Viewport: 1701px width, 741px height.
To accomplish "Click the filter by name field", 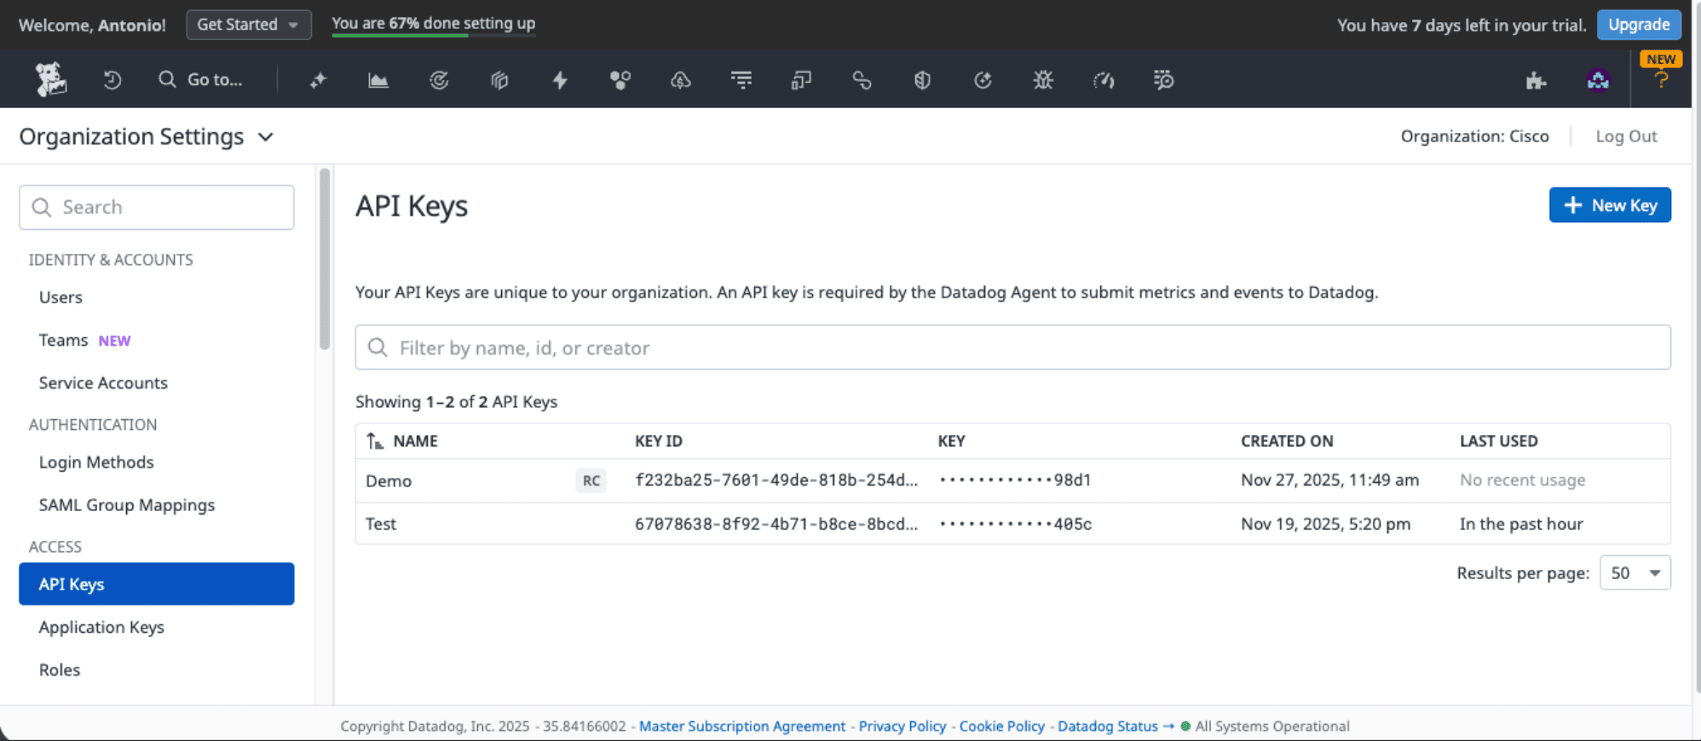I will pyautogui.click(x=1013, y=348).
